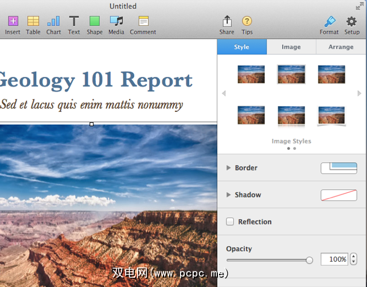Enable the Reflection checkbox

pos(230,222)
